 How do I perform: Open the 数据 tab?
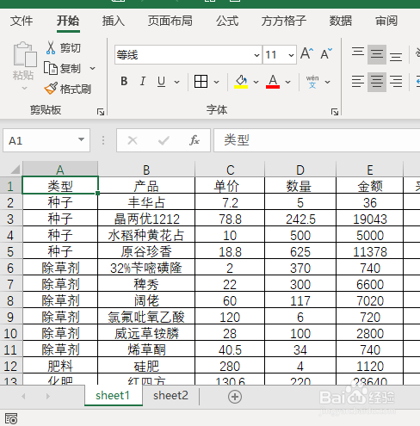point(341,21)
